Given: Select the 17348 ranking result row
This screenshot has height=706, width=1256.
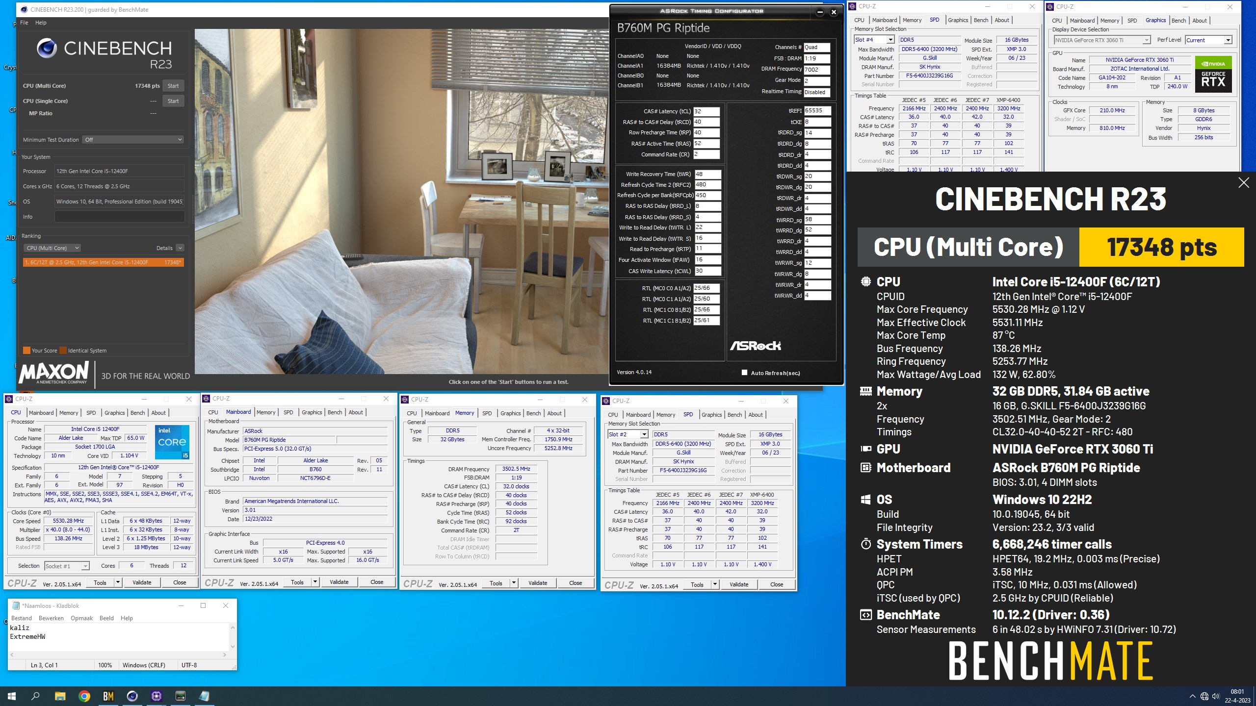Looking at the screenshot, I should point(103,262).
